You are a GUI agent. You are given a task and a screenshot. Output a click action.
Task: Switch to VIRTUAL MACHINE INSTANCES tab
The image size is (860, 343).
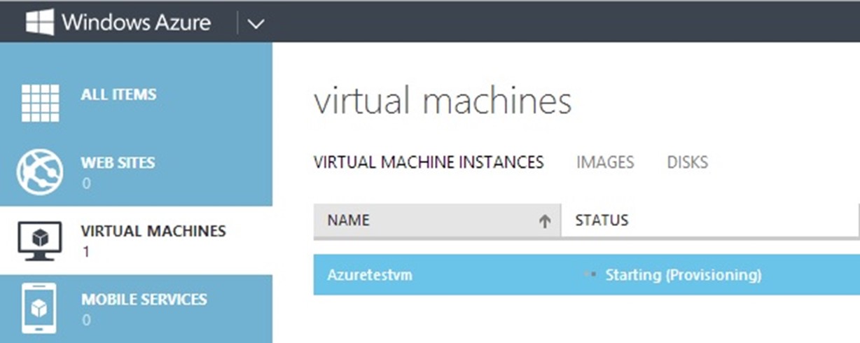[x=429, y=162]
